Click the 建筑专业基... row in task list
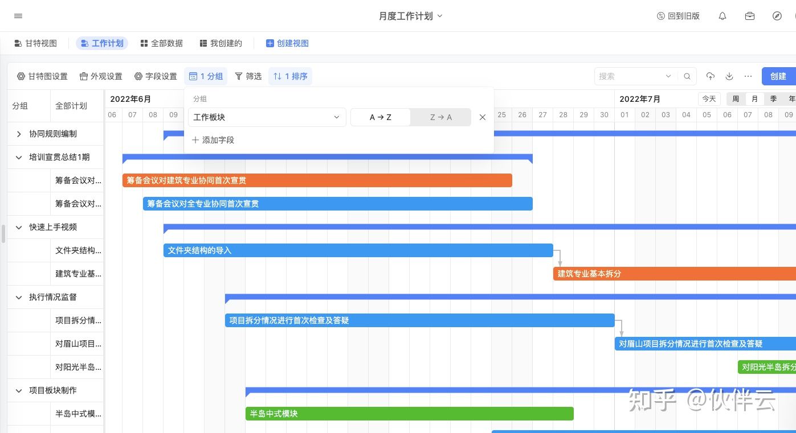 click(55, 274)
